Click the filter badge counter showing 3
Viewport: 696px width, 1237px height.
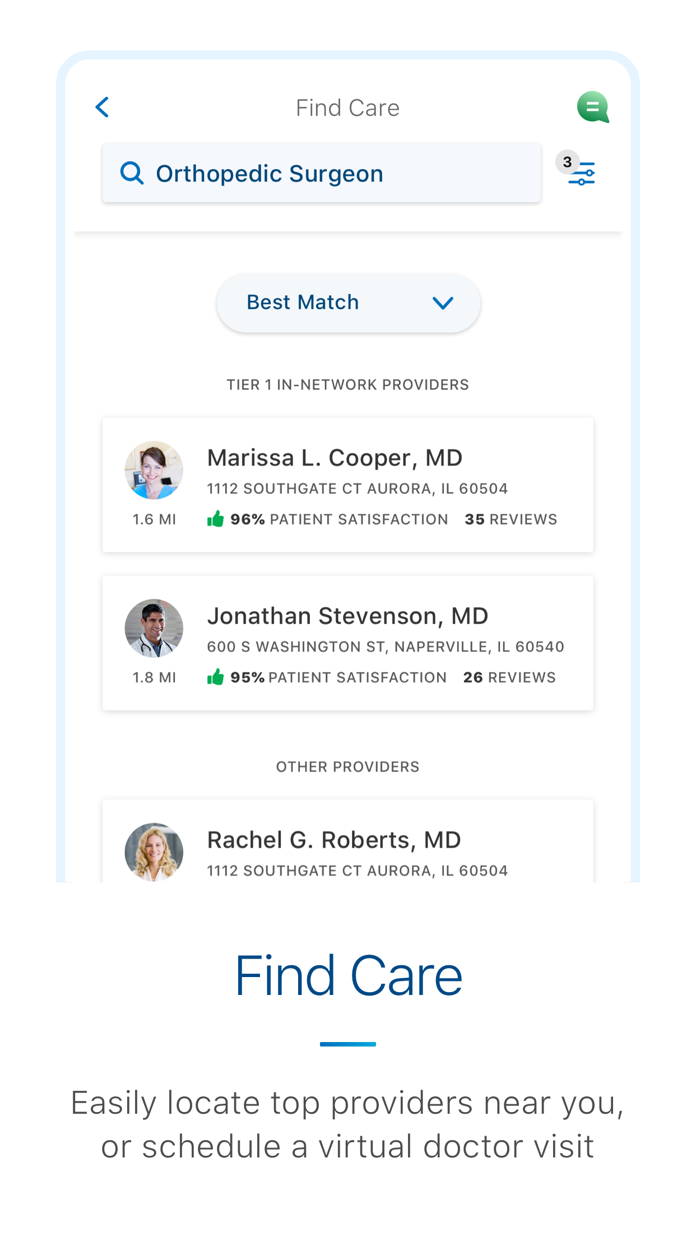567,162
